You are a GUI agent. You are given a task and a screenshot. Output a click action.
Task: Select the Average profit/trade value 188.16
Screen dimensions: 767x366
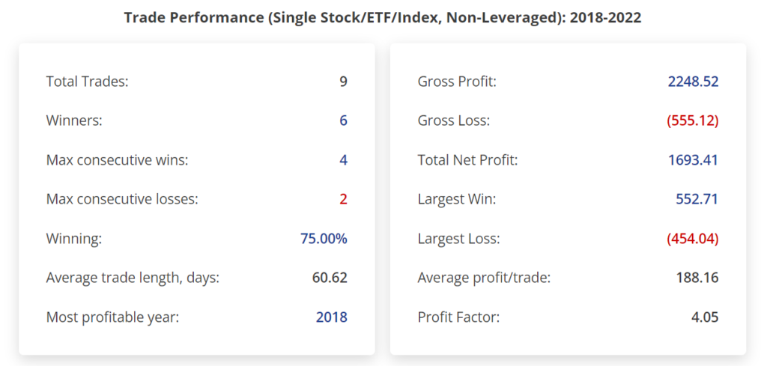click(697, 278)
